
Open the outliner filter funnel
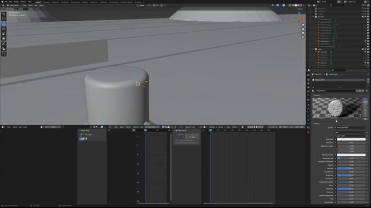coord(363,5)
